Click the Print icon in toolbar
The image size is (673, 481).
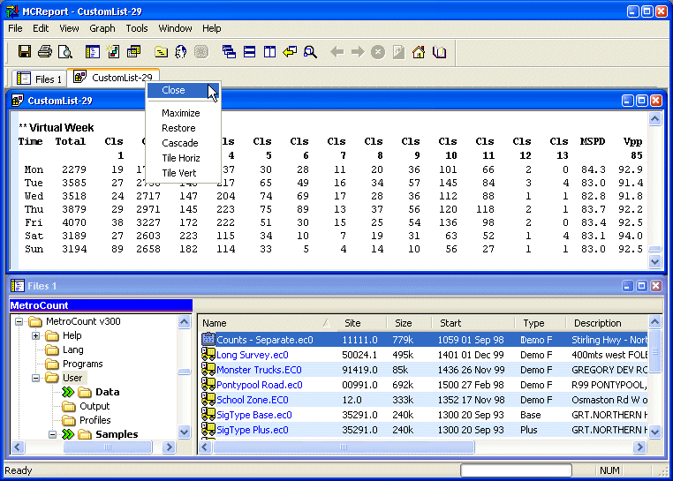(x=45, y=52)
